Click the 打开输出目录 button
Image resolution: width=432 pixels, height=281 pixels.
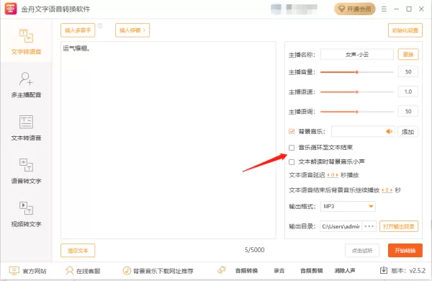click(399, 226)
